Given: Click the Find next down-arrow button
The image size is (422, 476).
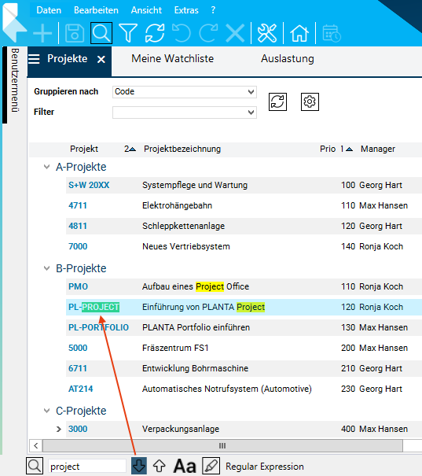Looking at the screenshot, I should pyautogui.click(x=139, y=466).
